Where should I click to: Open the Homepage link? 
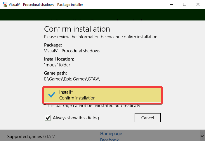(111, 134)
